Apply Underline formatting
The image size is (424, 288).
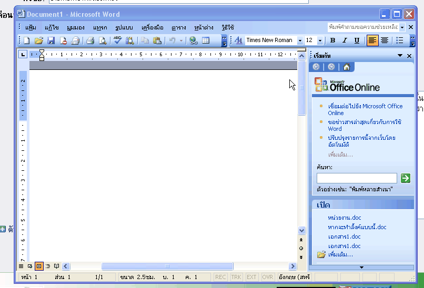click(357, 40)
